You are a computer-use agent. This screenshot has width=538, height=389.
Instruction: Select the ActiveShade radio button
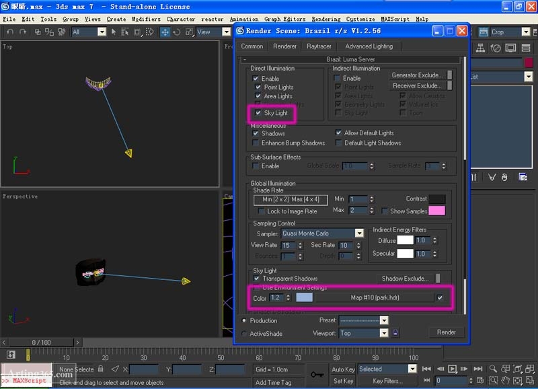point(244,333)
